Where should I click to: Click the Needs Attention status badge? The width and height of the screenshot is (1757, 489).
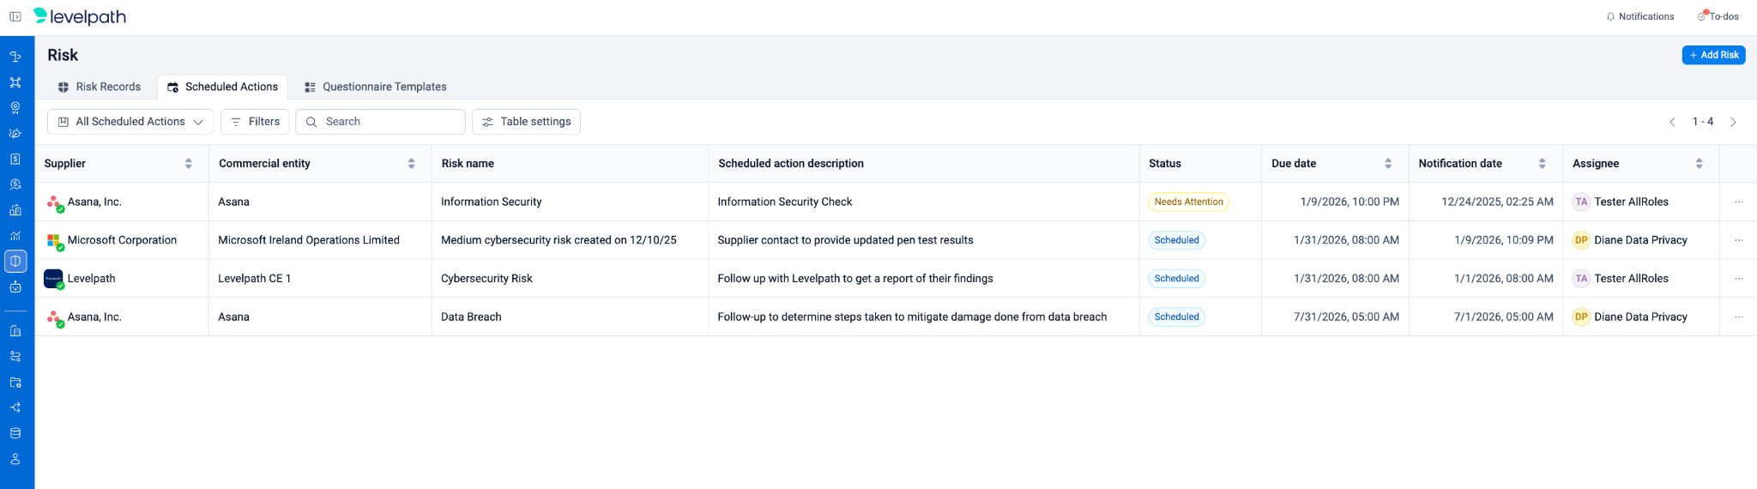1188,202
